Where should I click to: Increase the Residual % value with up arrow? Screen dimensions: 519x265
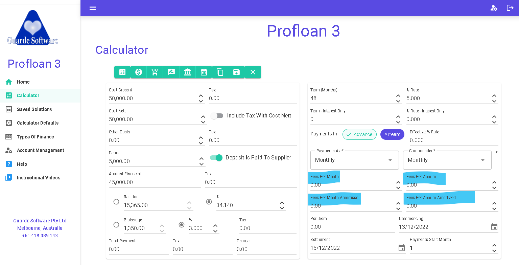pos(282,203)
